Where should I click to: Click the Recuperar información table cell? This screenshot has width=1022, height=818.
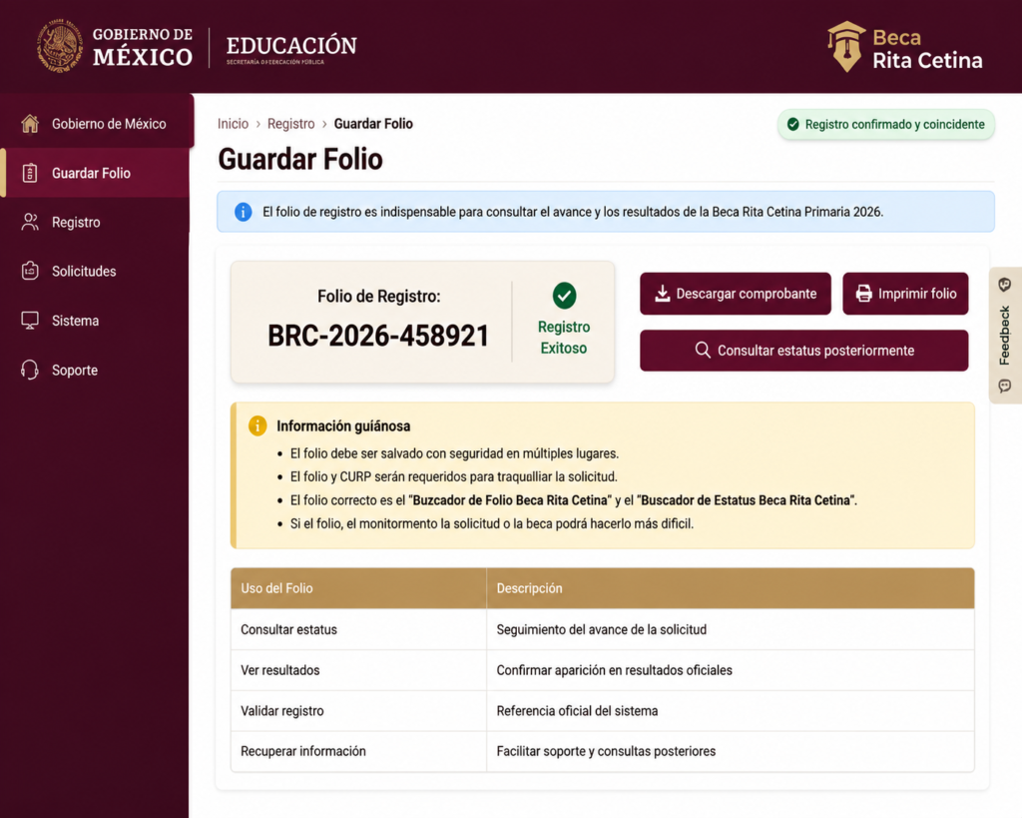pos(358,751)
